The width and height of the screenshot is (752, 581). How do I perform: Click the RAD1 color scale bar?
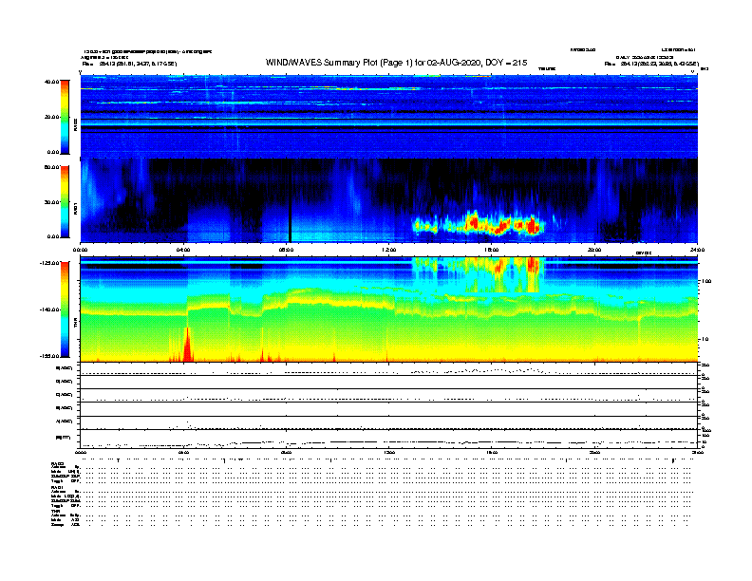click(x=65, y=201)
